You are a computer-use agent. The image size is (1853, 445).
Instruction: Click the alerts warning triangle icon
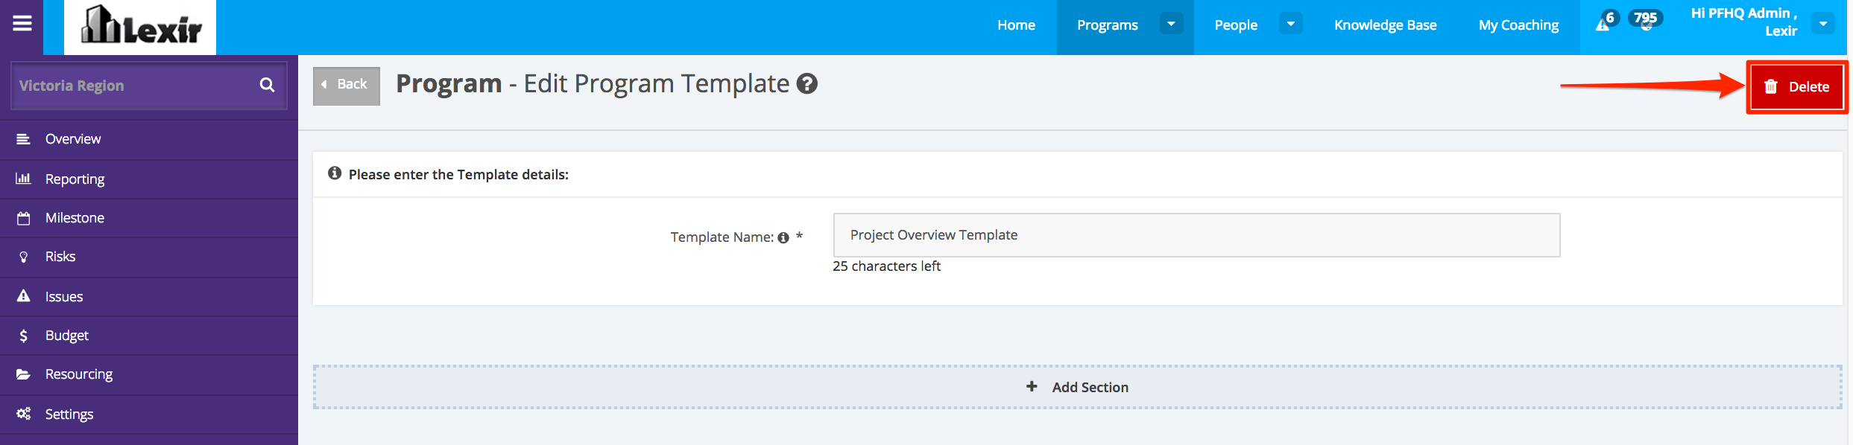(1603, 25)
